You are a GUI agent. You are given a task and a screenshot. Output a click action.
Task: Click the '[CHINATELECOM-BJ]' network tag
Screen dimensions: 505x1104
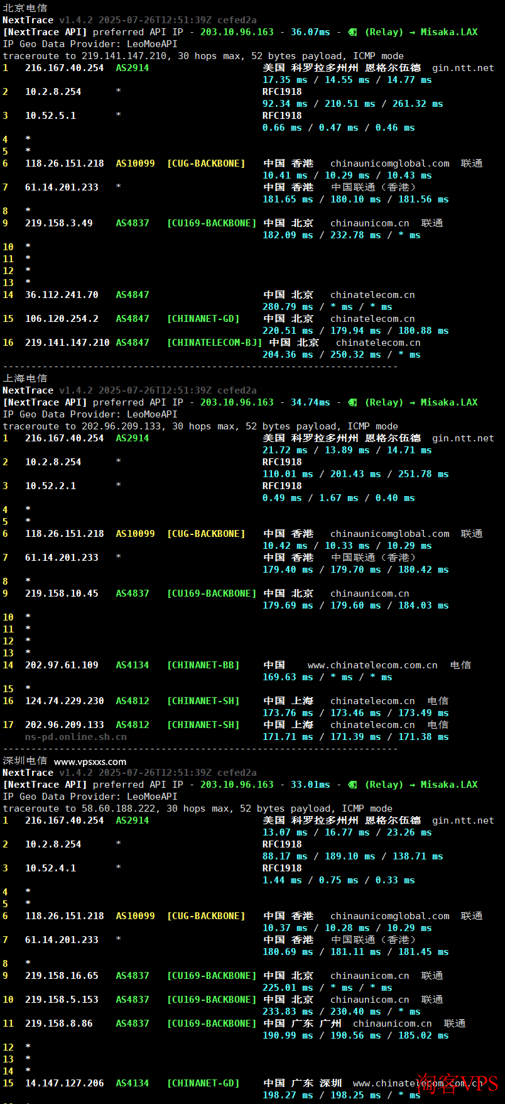tap(214, 343)
